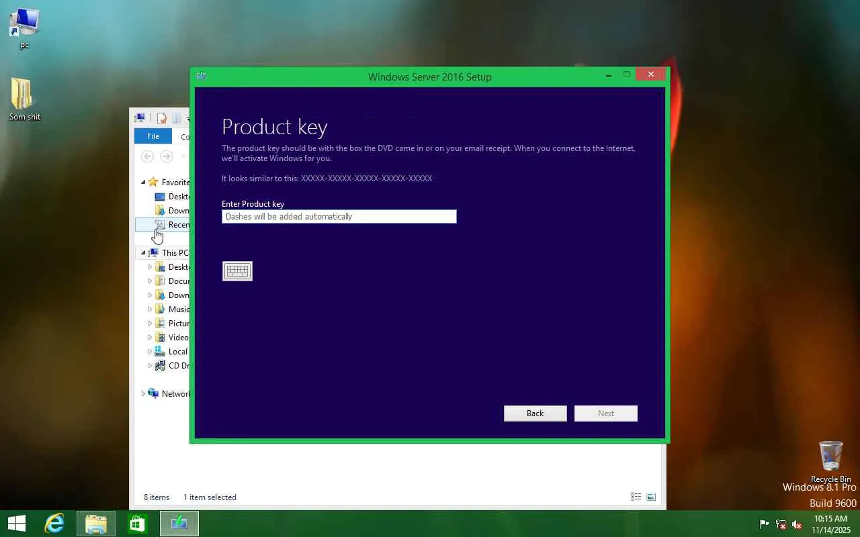Collapse the This PC tree node
Screen dimensions: 860x537
click(143, 253)
